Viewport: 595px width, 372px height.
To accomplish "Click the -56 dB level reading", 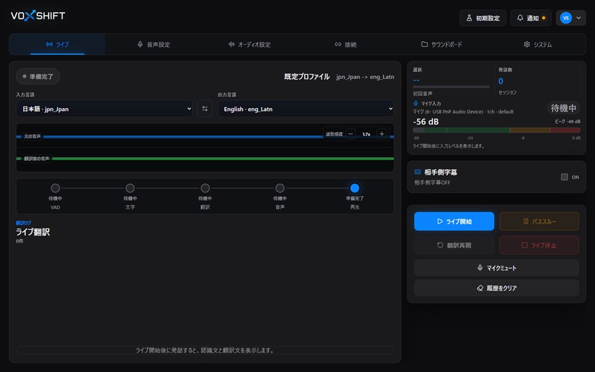I will pos(426,122).
